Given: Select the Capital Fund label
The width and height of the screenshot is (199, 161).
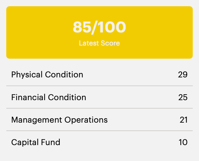Looking at the screenshot, I should pyautogui.click(x=36, y=142).
